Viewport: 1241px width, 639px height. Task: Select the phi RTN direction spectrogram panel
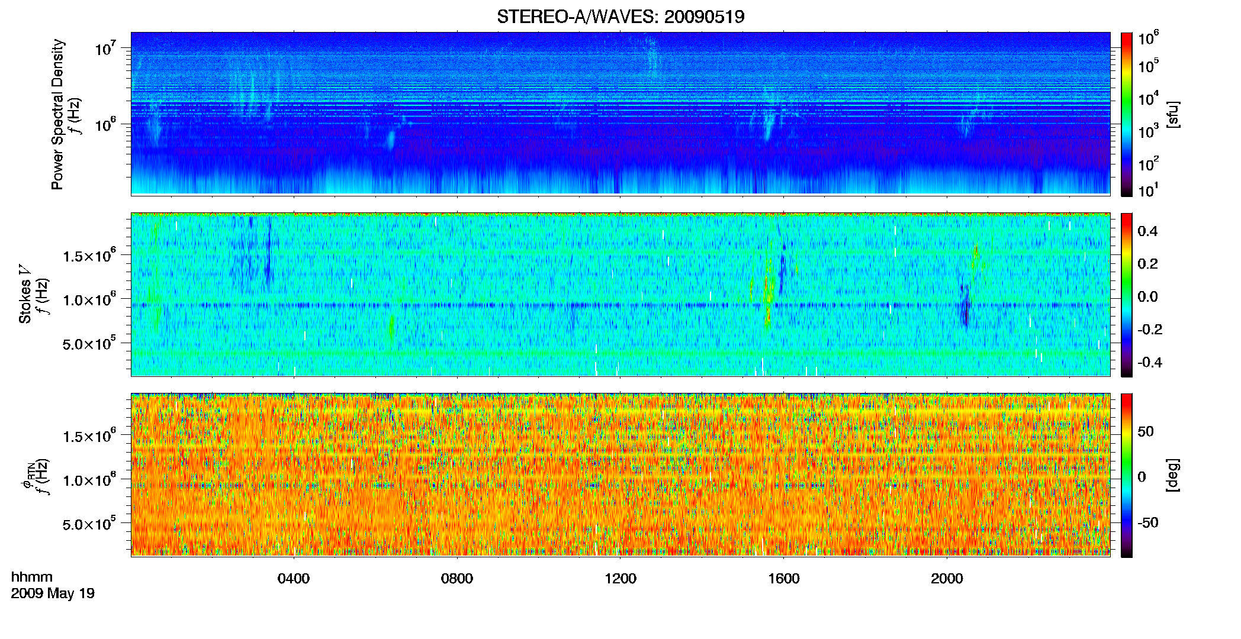coord(620,475)
